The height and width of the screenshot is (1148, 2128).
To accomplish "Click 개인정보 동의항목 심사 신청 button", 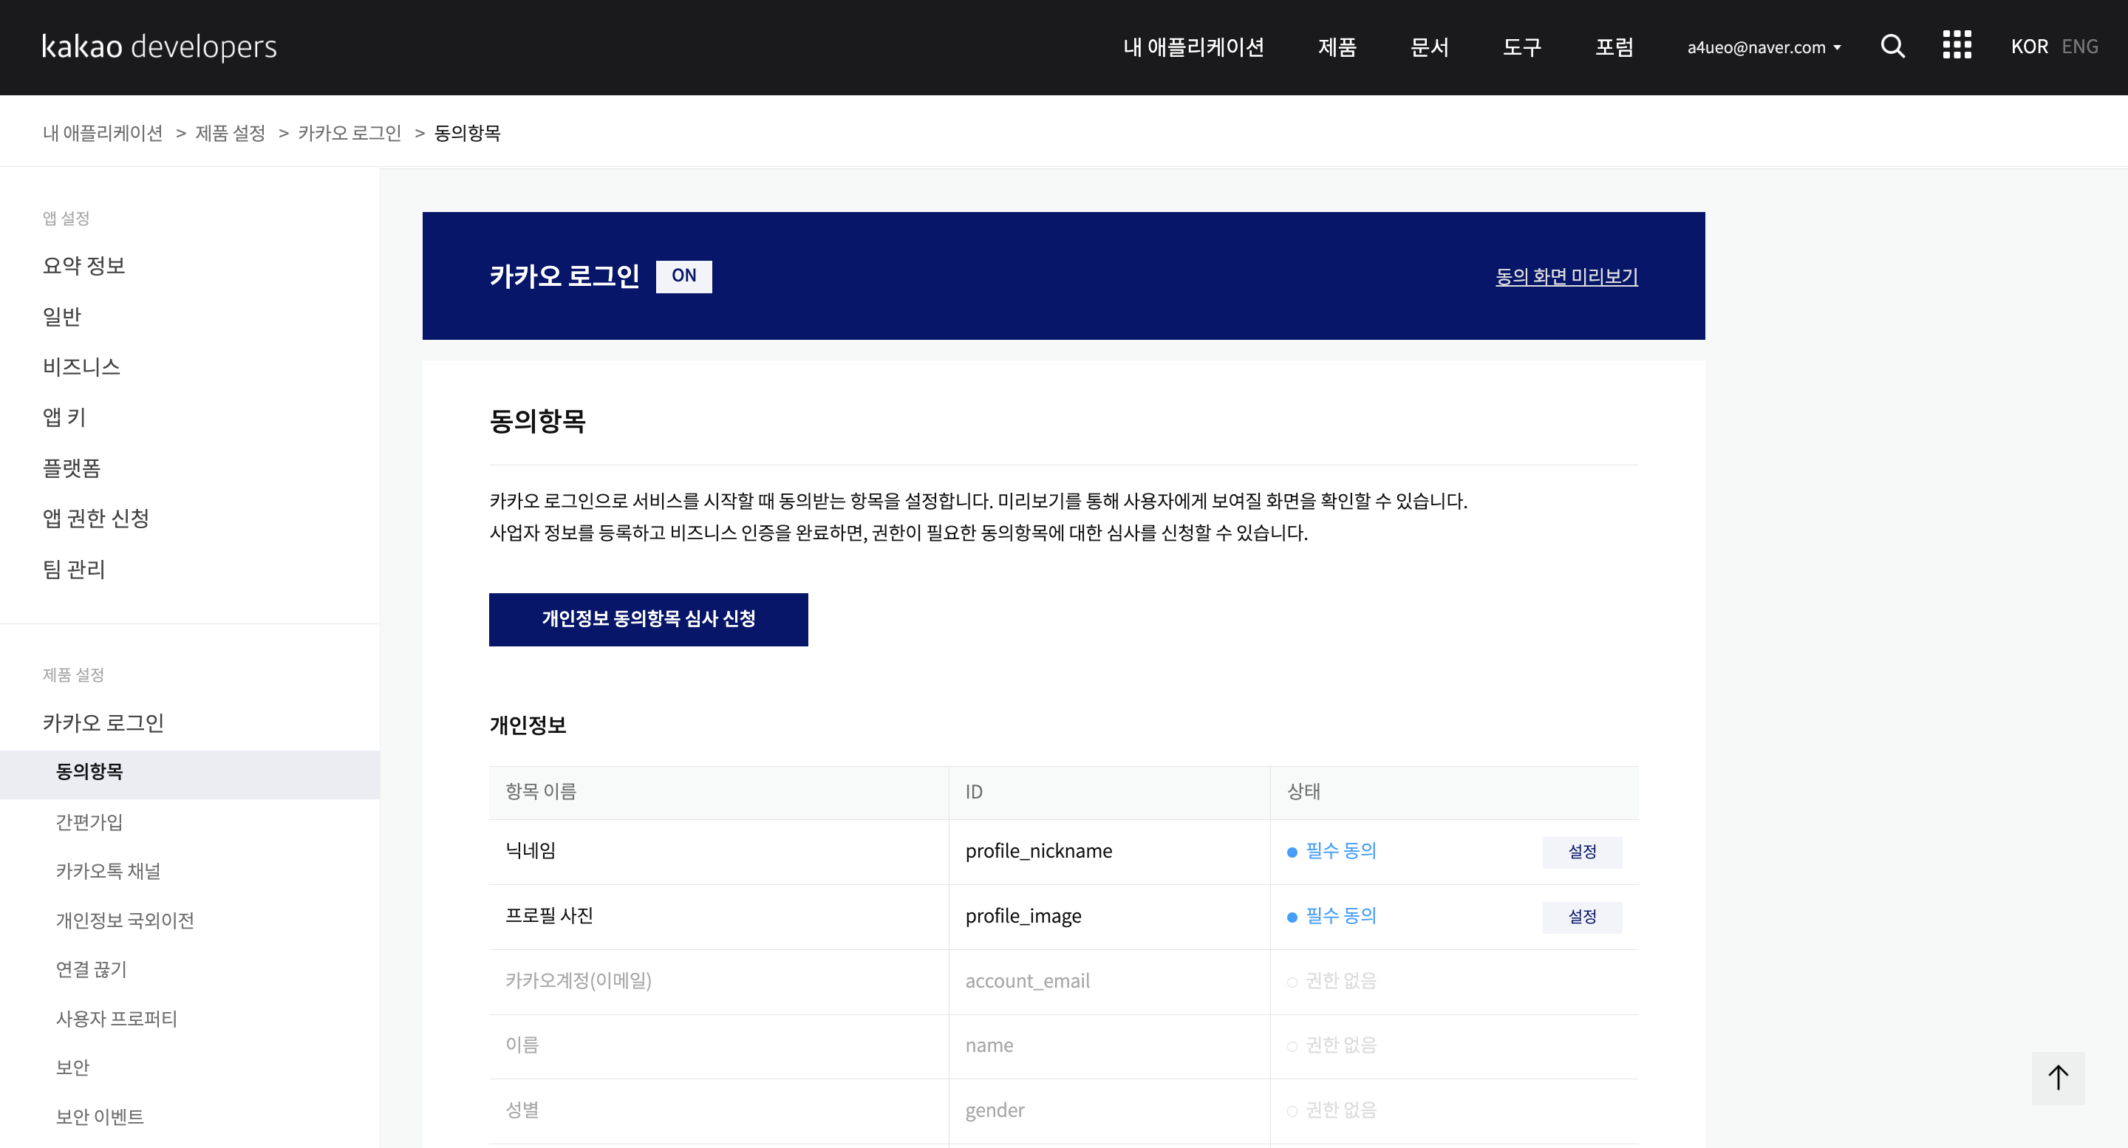I will [649, 618].
